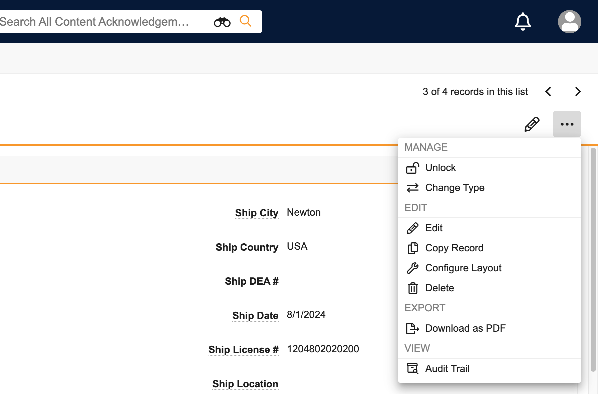Image resolution: width=598 pixels, height=394 pixels.
Task: Open the notifications bell
Action: pyautogui.click(x=523, y=22)
